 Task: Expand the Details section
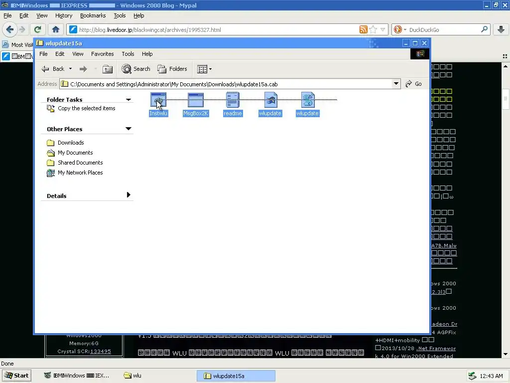coord(128,195)
